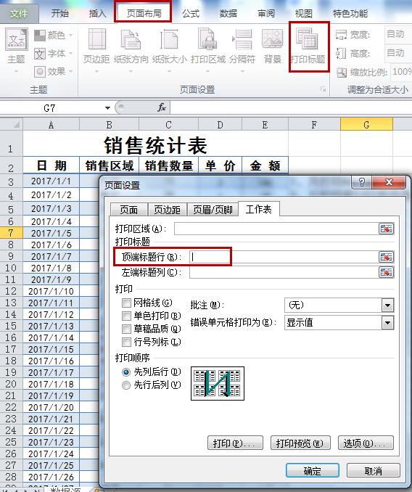Collapse dialog for 左端标题列 range picker
The height and width of the screenshot is (492, 412).
coord(387,272)
